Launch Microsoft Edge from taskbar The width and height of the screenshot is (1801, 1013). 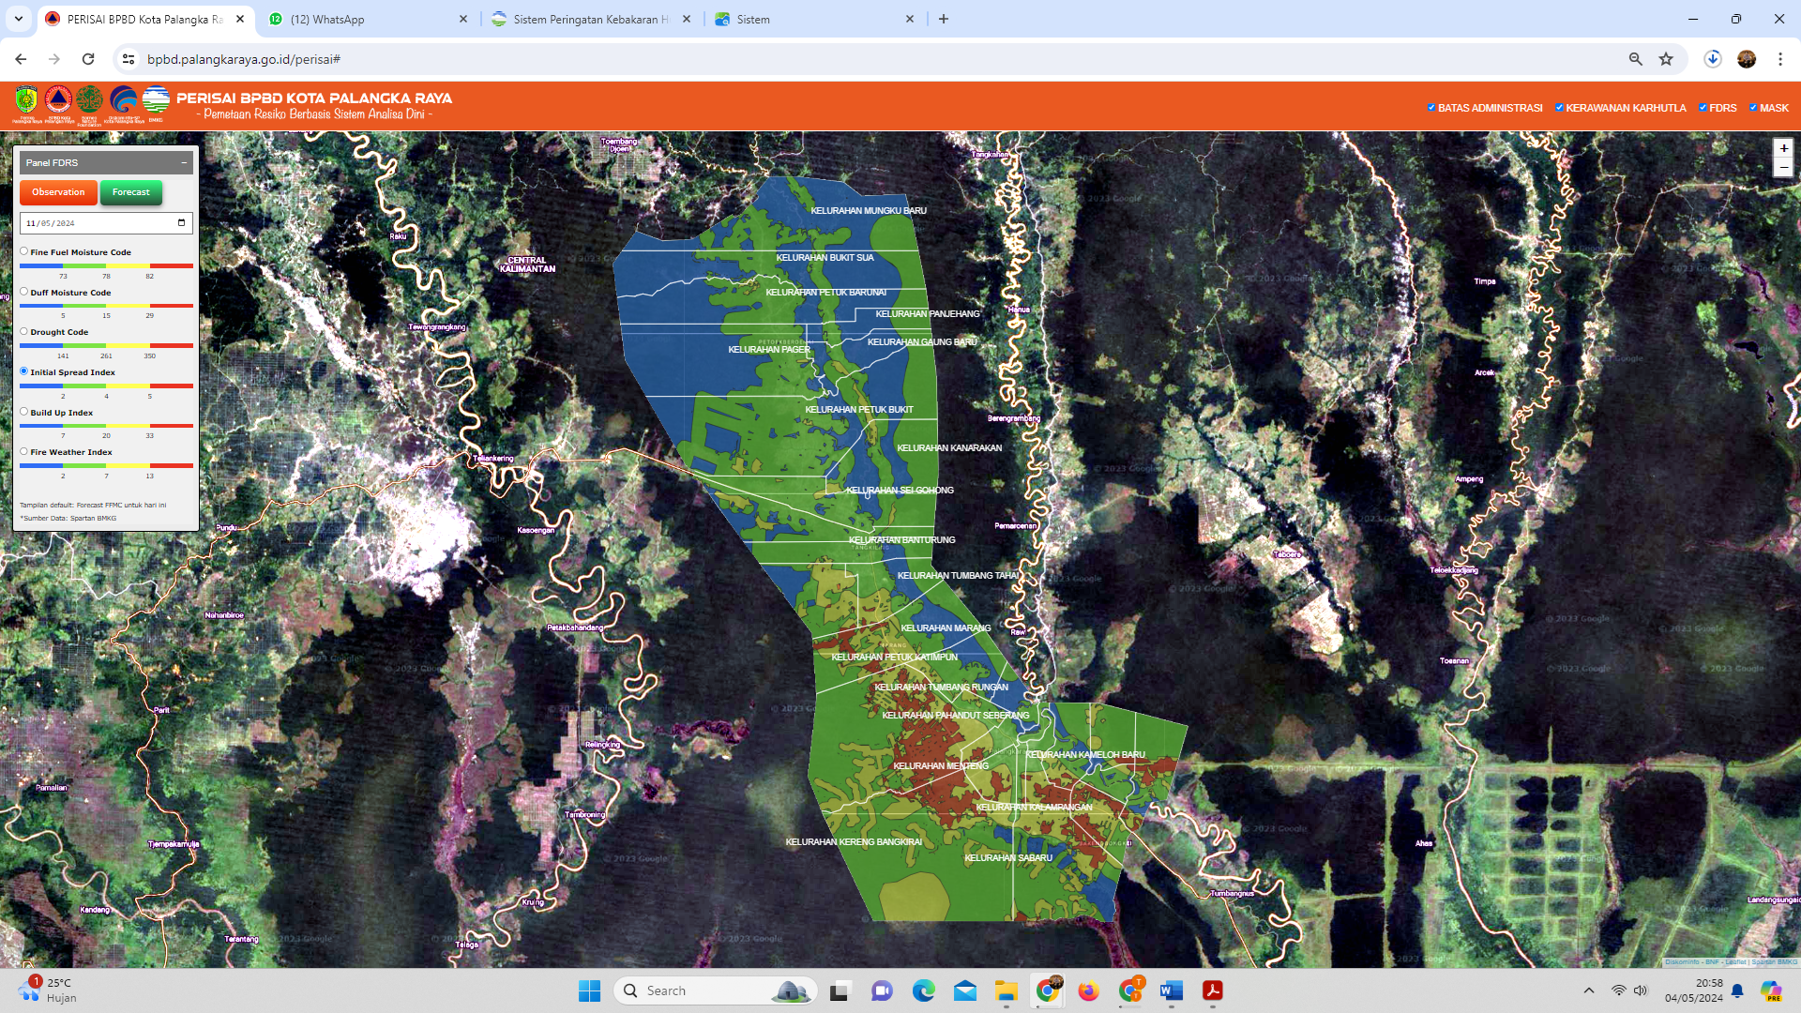tap(923, 990)
